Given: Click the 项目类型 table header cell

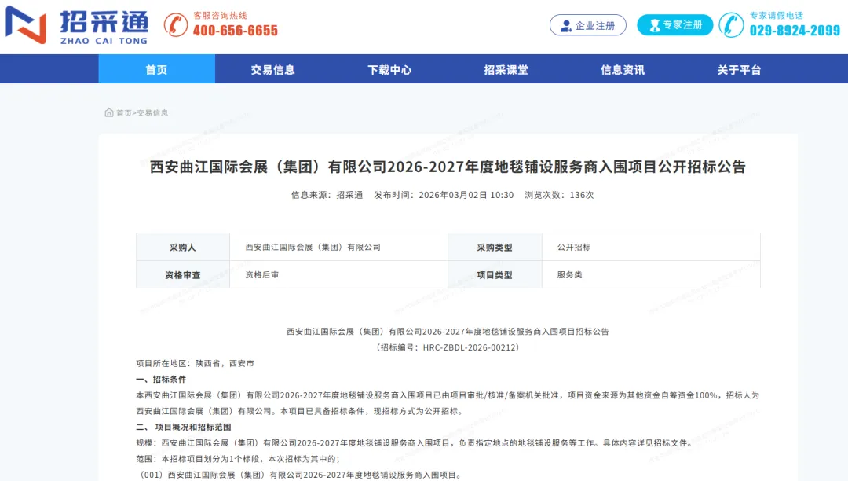Looking at the screenshot, I should (495, 275).
